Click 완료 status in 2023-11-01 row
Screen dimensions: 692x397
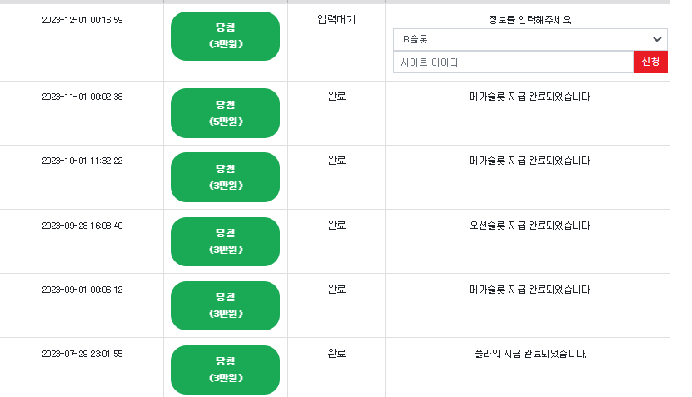click(x=336, y=97)
